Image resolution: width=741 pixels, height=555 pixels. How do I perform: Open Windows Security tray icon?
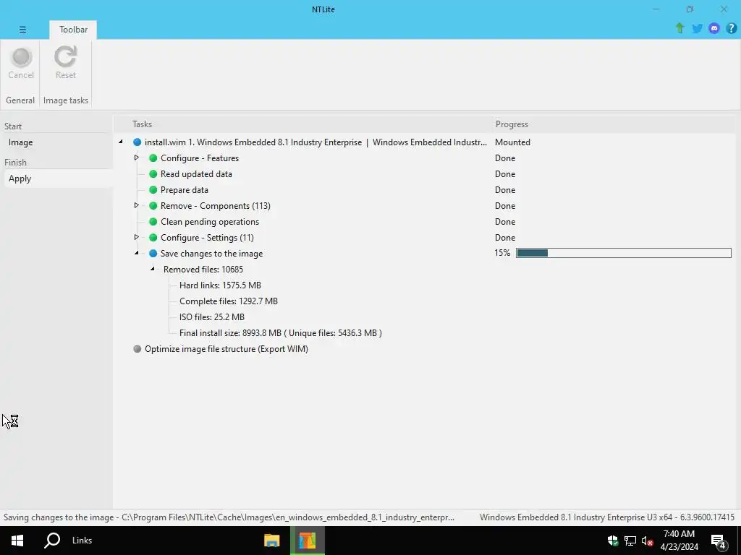click(x=613, y=541)
